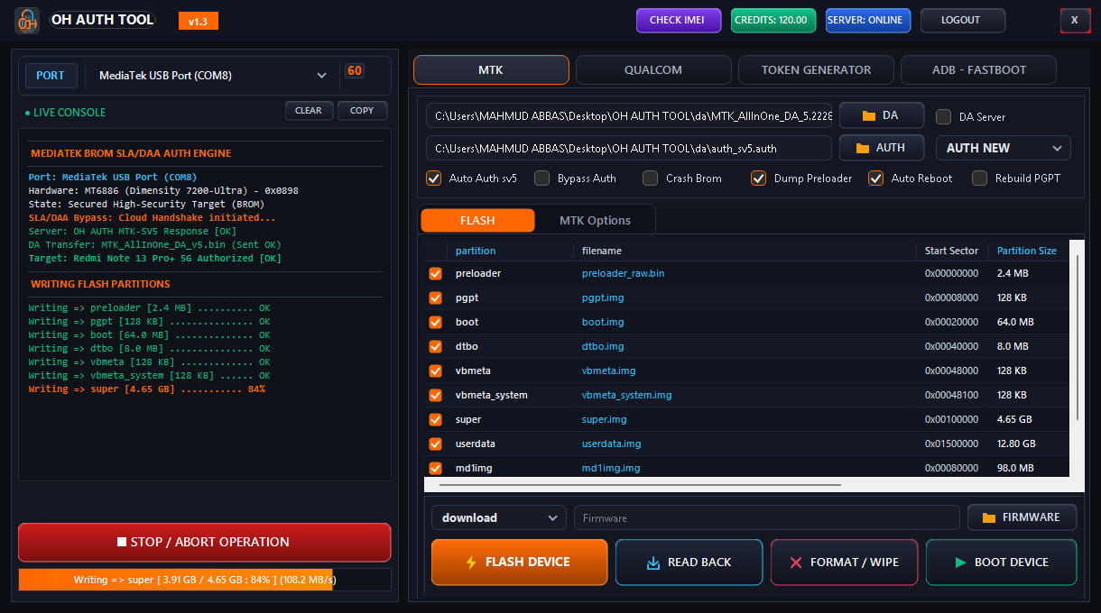Click the Firmware path input field
1101x613 pixels.
(767, 517)
